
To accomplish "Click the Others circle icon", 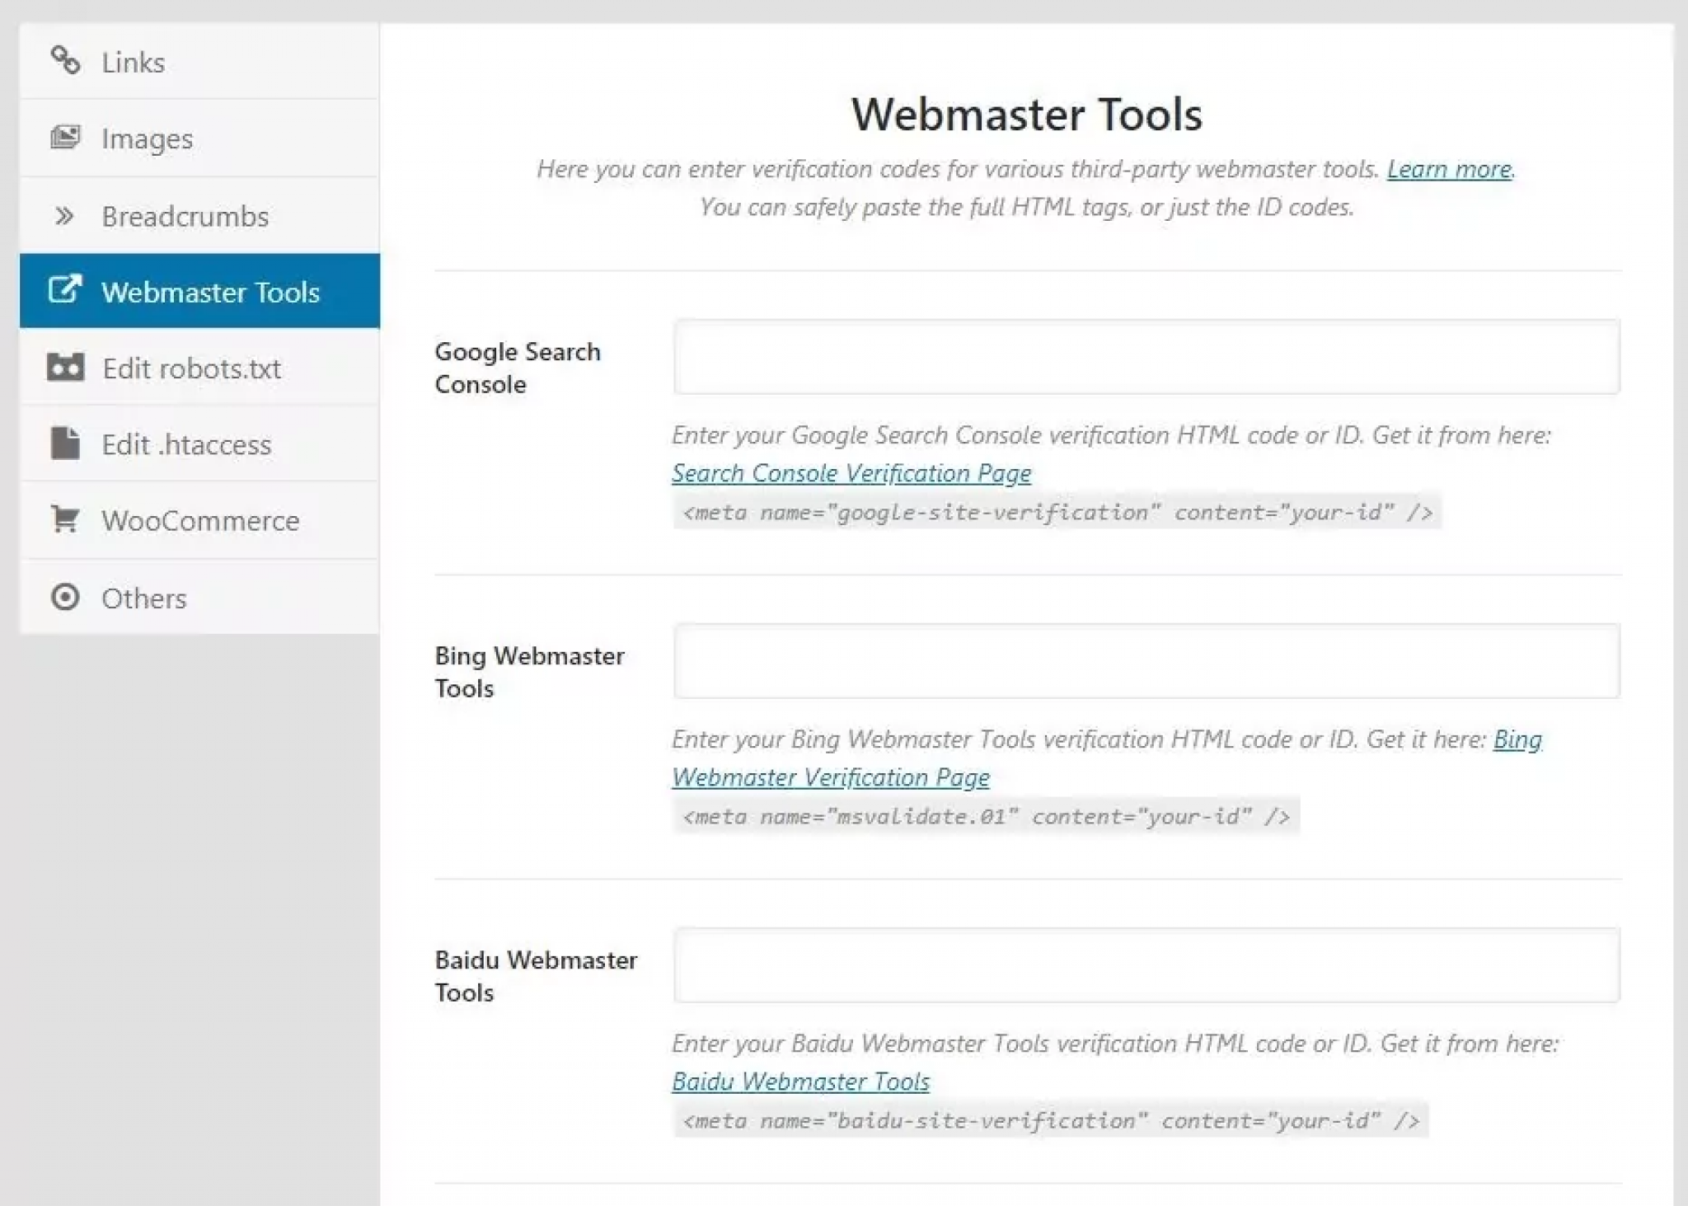I will tap(65, 597).
